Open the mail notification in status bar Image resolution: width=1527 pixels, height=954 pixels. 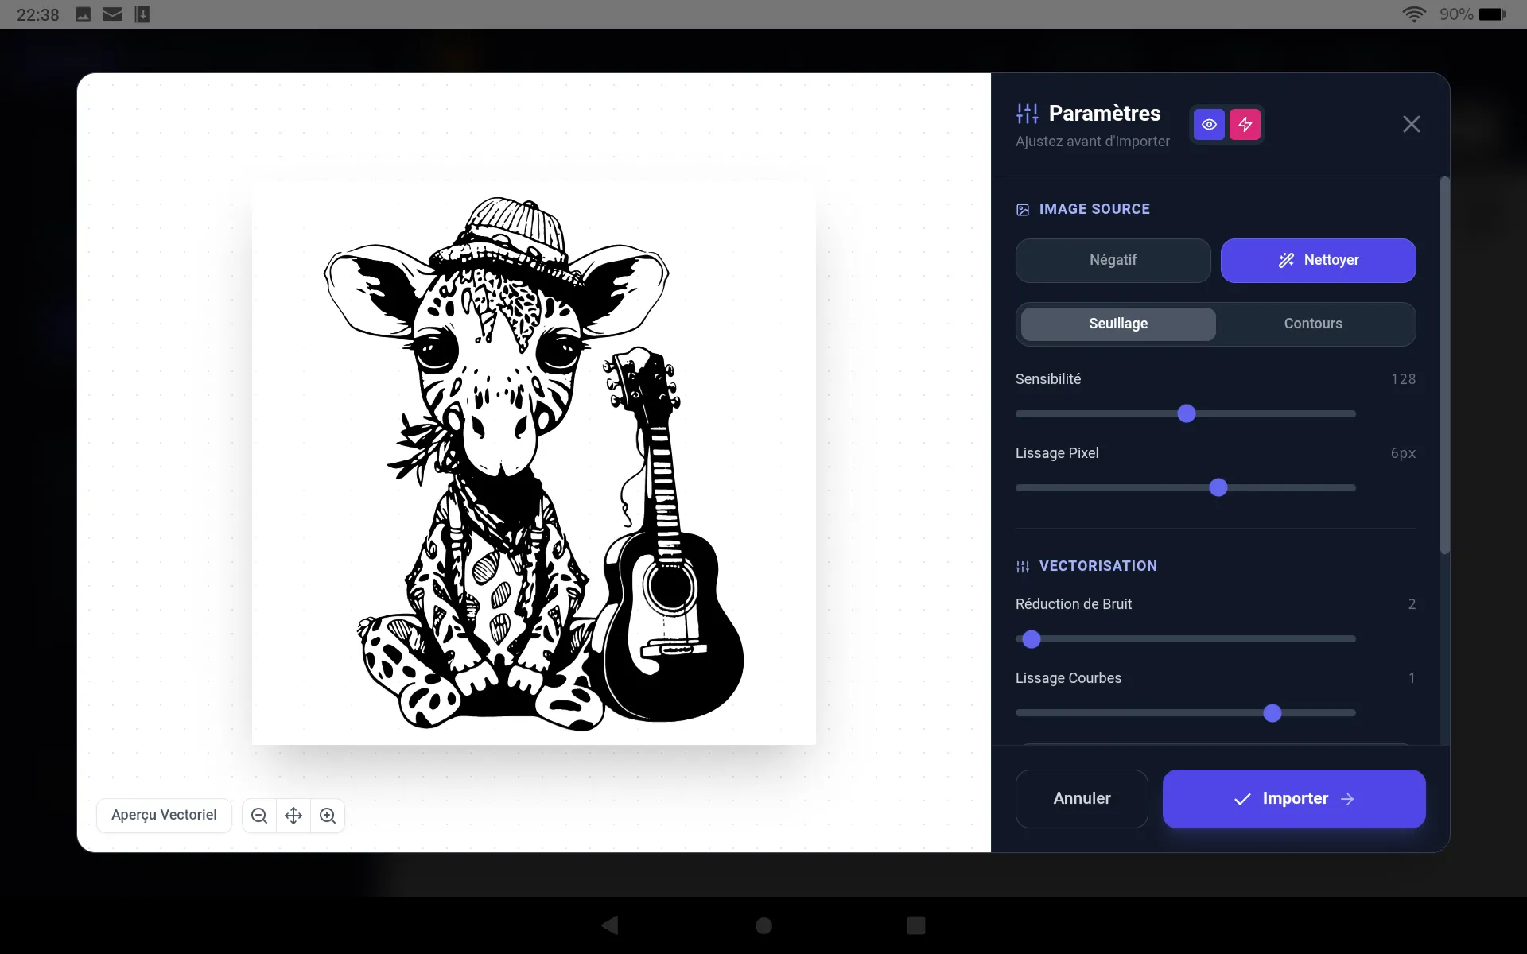click(113, 14)
